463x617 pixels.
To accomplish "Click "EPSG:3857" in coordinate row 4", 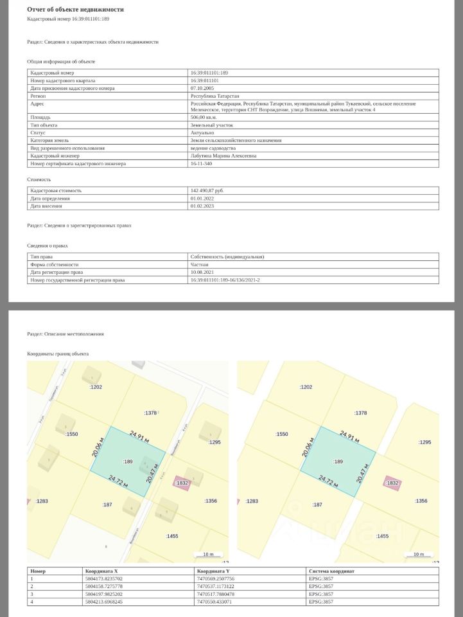I will [x=320, y=602].
